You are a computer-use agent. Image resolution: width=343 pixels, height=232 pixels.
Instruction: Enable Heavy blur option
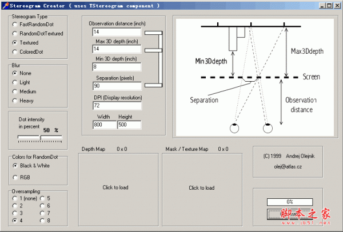[15, 101]
